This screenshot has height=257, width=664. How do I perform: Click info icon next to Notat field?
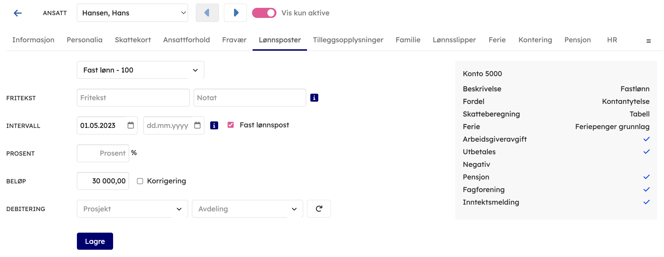tap(314, 98)
